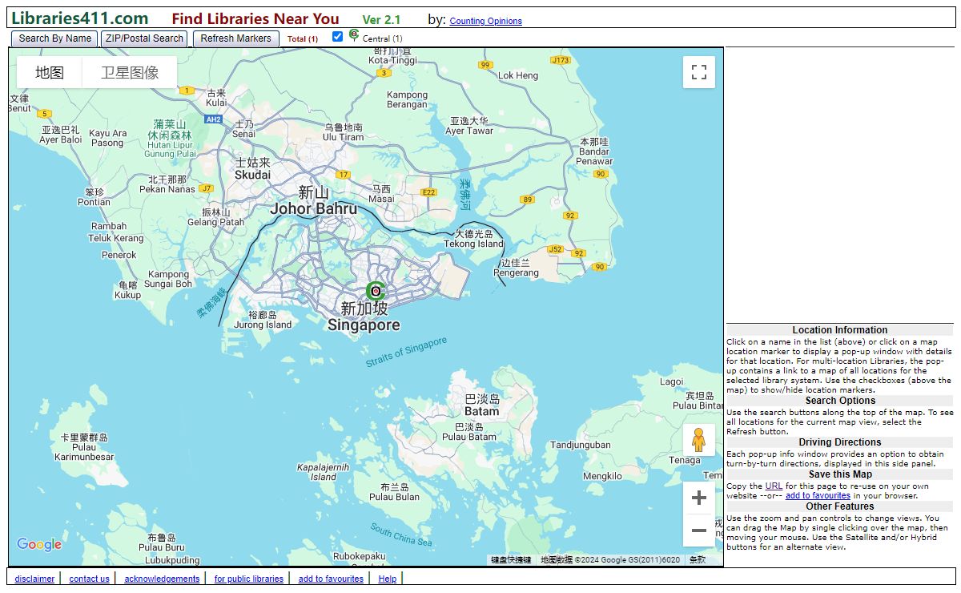Click the Driving Directions heading
Viewport: 961px width, 593px height.
coord(840,442)
